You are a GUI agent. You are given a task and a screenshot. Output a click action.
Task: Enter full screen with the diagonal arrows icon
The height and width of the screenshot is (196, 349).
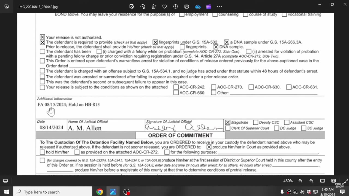(345, 181)
